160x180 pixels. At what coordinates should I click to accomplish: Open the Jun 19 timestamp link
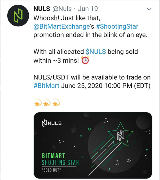click(88, 9)
